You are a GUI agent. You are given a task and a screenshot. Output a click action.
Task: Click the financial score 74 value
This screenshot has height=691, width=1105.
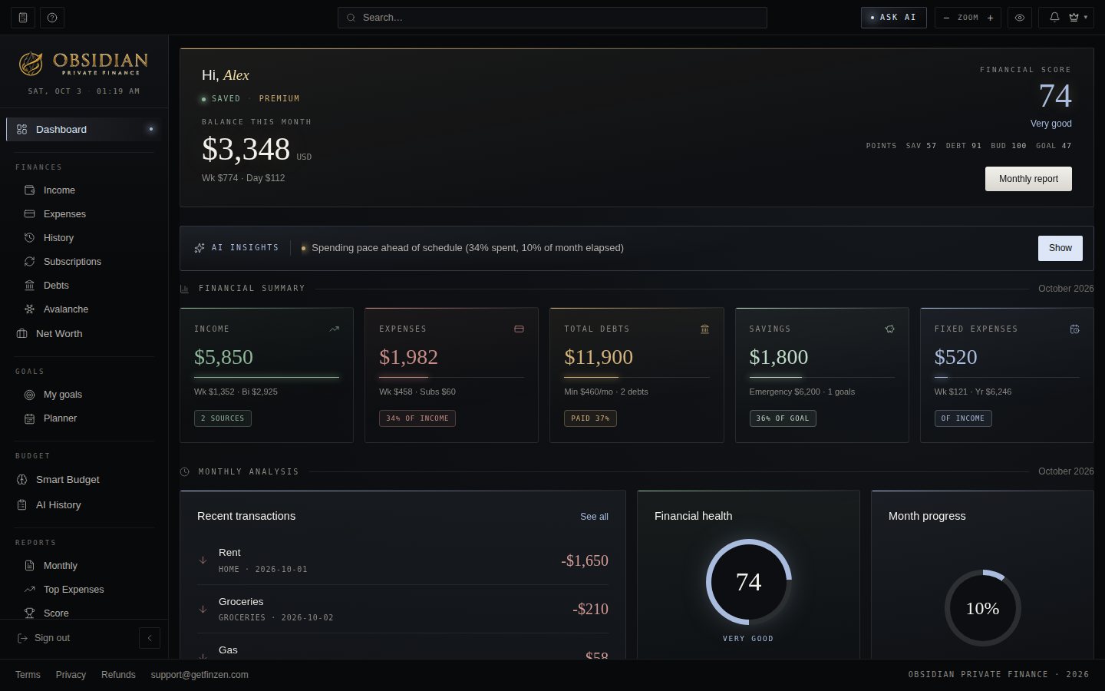point(1055,96)
